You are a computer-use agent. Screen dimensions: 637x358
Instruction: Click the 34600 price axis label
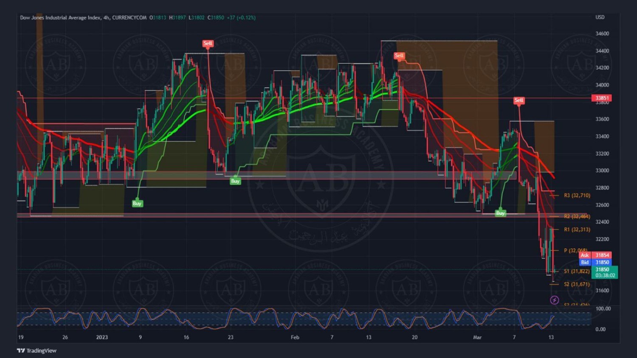602,34
